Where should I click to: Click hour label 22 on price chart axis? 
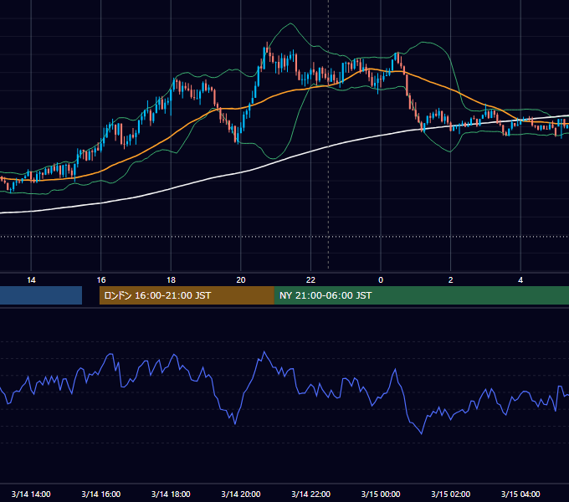tap(311, 280)
